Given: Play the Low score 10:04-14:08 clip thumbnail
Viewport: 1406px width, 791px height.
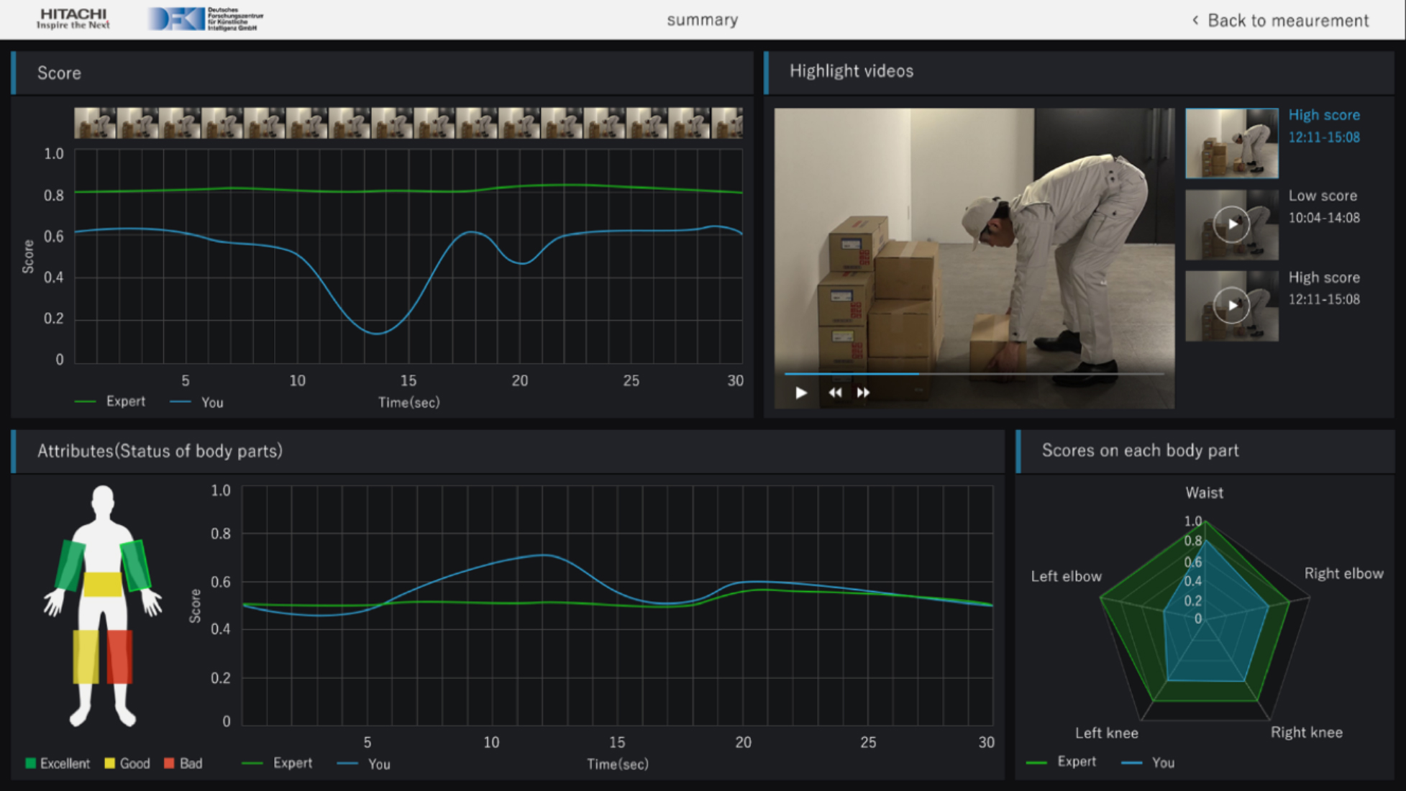Looking at the screenshot, I should (x=1231, y=224).
